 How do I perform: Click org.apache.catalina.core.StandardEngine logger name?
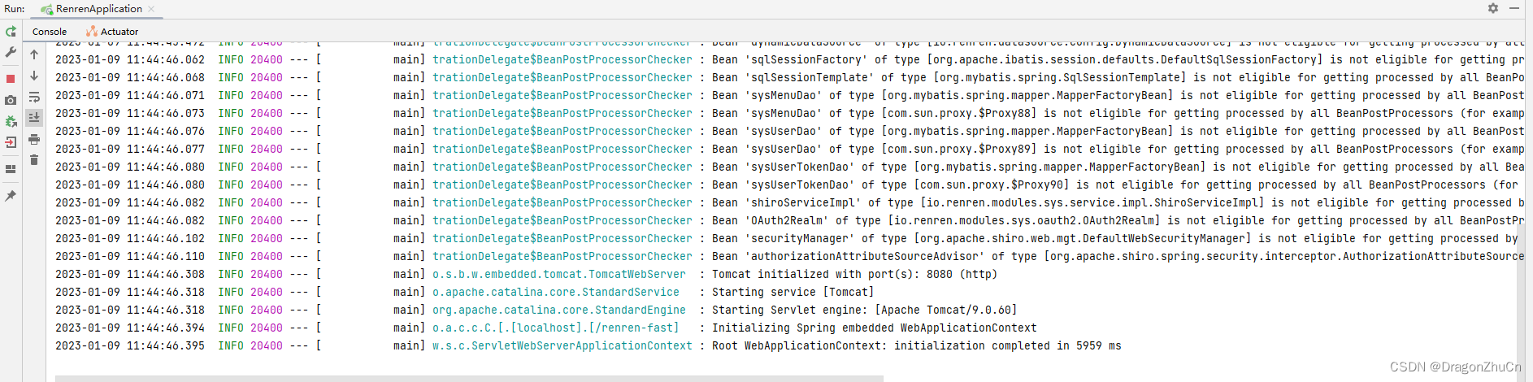tap(559, 310)
